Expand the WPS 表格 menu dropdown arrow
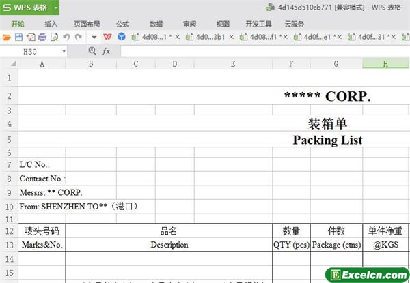The width and height of the screenshot is (410, 283). 56,8
